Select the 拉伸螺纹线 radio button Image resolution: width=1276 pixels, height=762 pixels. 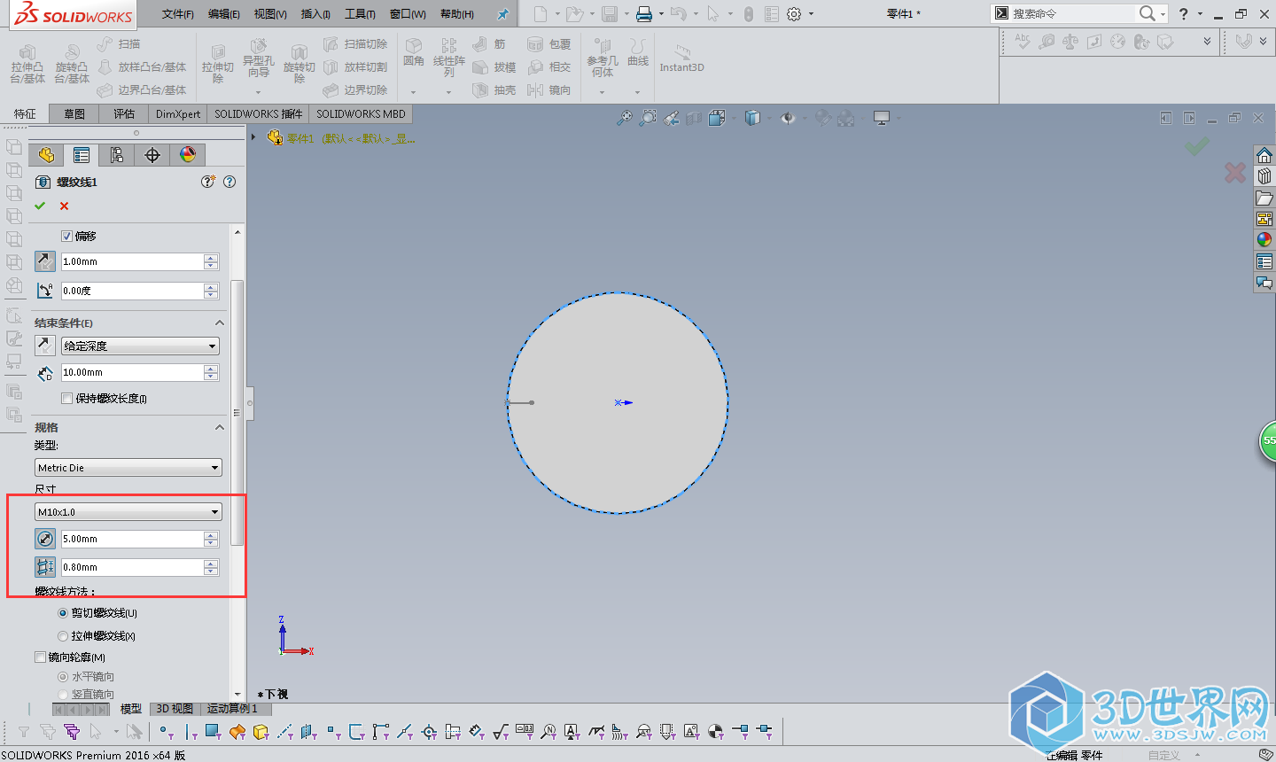[63, 636]
